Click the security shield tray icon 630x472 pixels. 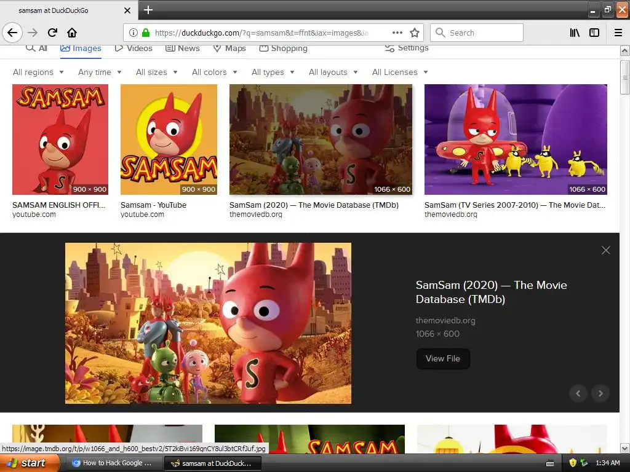point(573,463)
